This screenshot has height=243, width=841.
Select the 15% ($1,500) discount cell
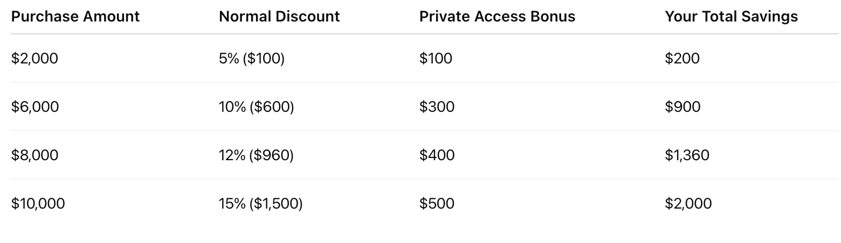tap(261, 204)
